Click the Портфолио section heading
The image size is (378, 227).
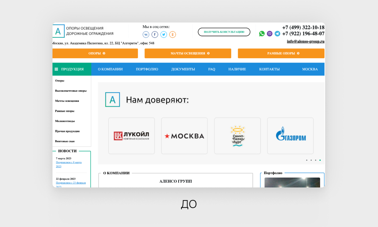[x=273, y=173]
